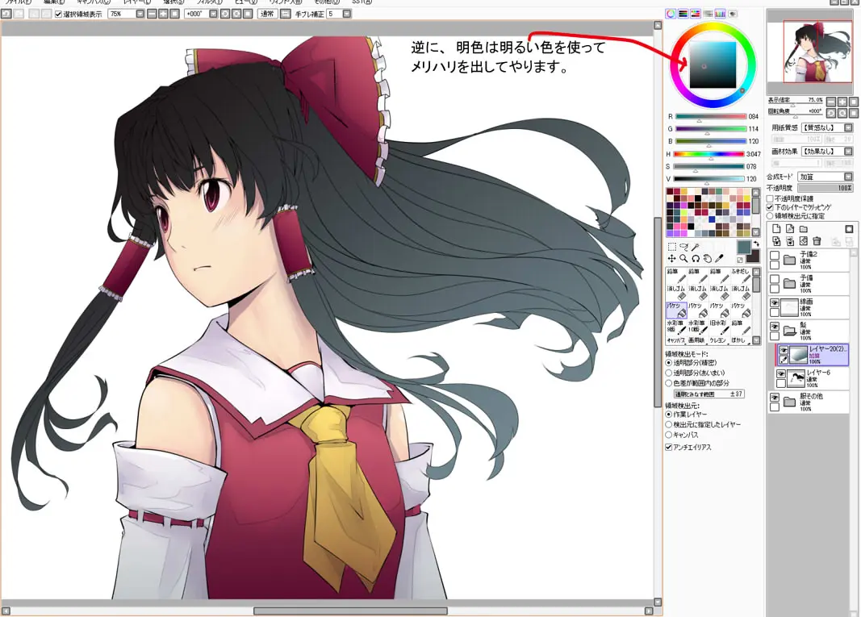Merge layer down
The image size is (861, 617).
tap(790, 241)
